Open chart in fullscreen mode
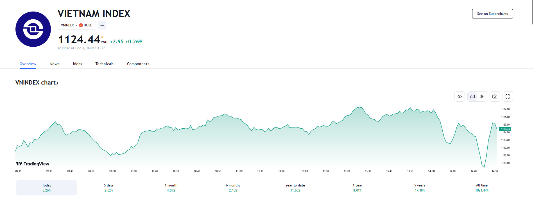534x214 pixels. tap(508, 96)
